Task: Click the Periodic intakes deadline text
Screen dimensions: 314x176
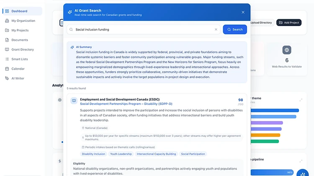Action: click(x=120, y=147)
